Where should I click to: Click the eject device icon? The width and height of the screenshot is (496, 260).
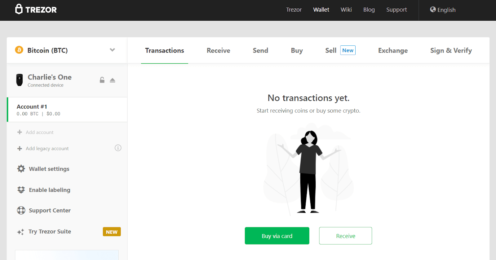(113, 80)
